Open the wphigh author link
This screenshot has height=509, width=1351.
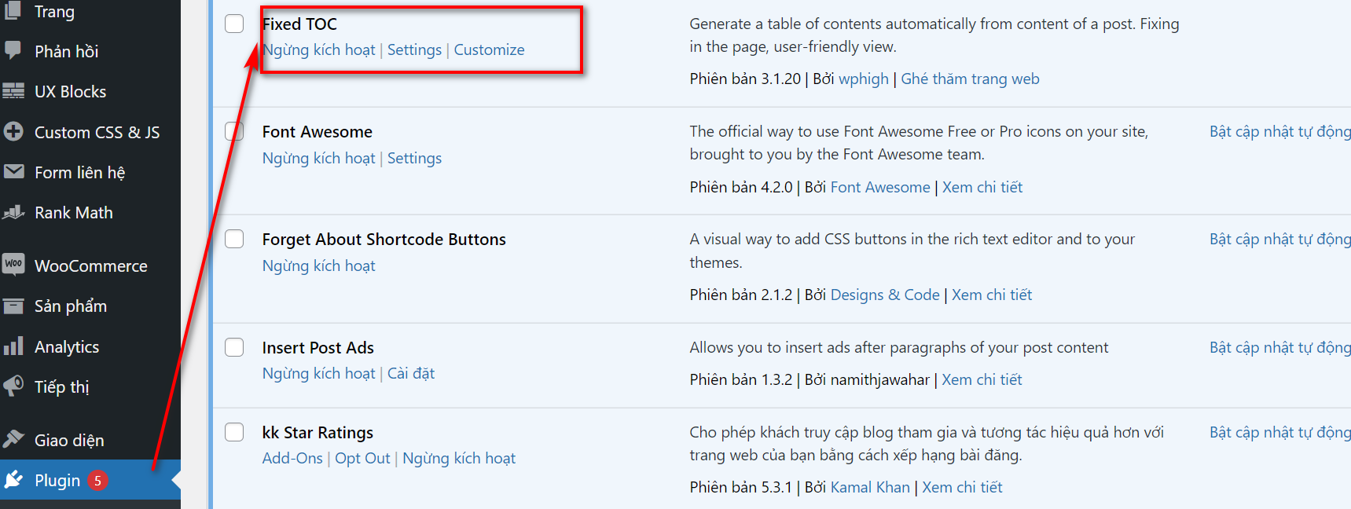click(x=863, y=79)
